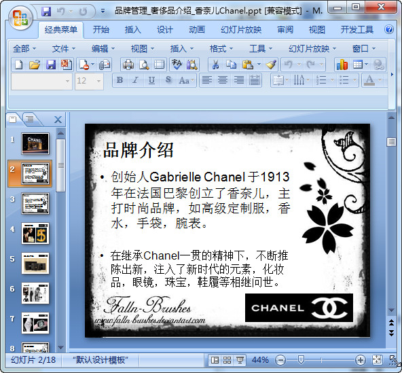The width and height of the screenshot is (402, 373).
Task: Select slide 4 thumbnail
Action: [x=35, y=233]
